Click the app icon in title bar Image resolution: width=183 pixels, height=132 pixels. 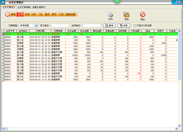point(3,2)
